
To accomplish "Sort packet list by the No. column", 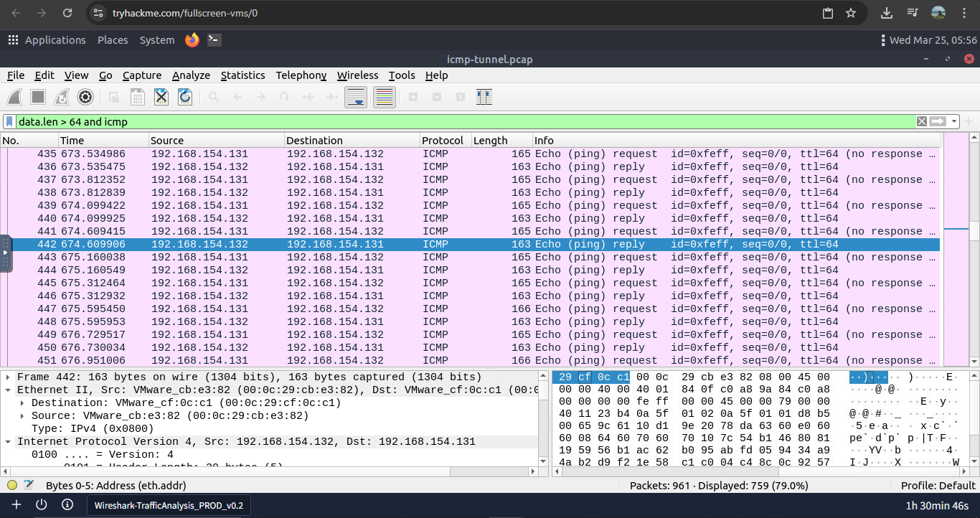I will pyautogui.click(x=29, y=141).
